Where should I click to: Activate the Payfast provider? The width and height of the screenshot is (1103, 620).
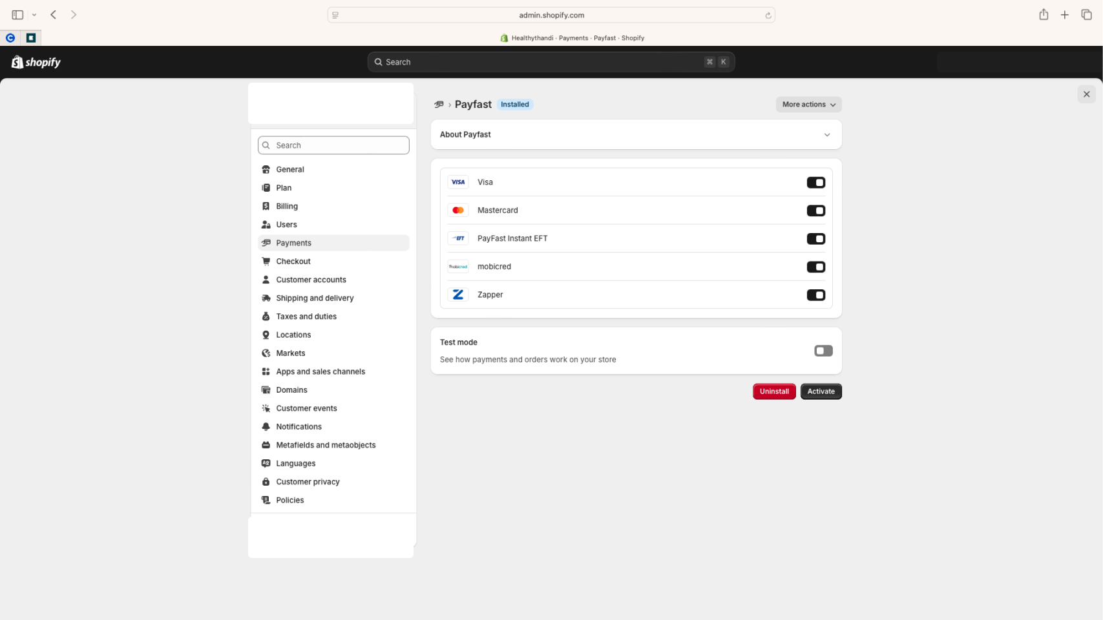pos(821,391)
